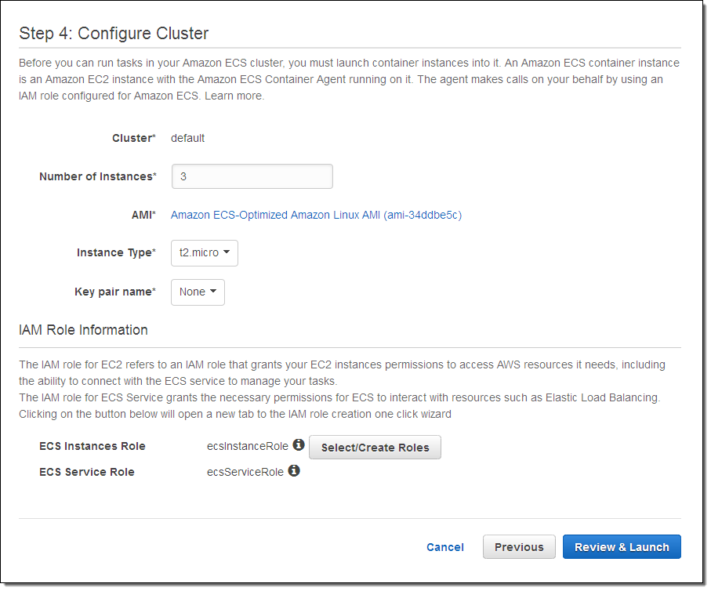The width and height of the screenshot is (711, 591).
Task: Open the t2.micro Instance Type dropdown
Action: coord(204,253)
